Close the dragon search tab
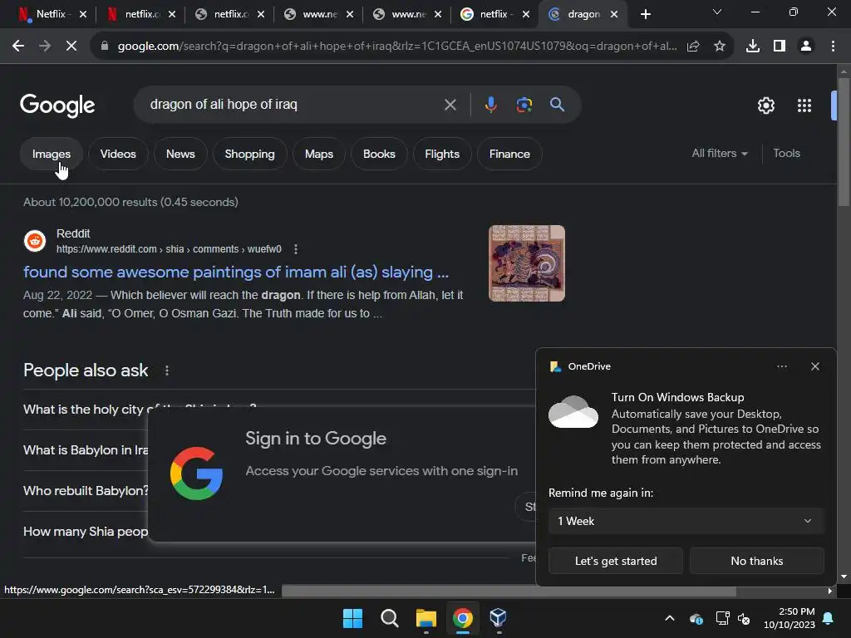 point(614,14)
